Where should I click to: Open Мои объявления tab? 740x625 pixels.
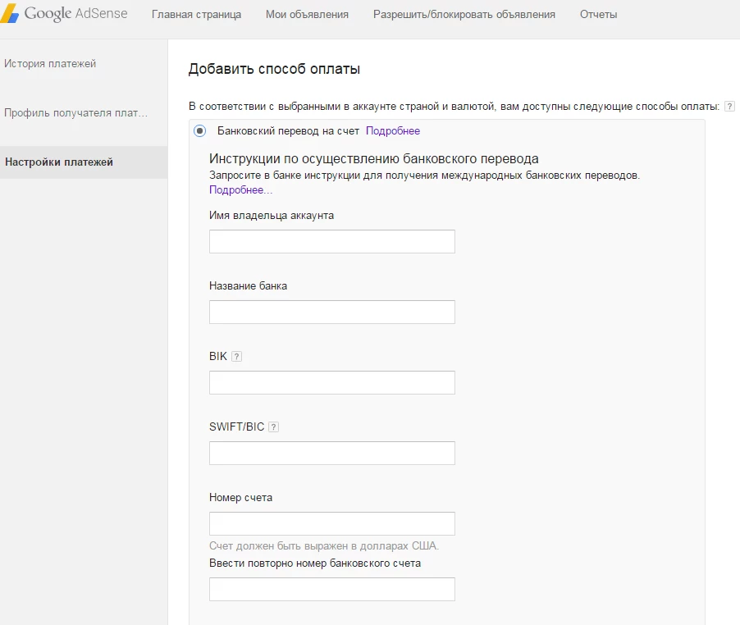[307, 15]
